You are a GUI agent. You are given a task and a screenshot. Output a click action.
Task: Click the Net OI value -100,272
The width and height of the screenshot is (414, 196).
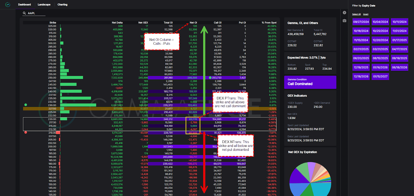pos(192,164)
